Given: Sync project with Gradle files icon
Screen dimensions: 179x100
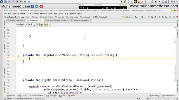Looking at the screenshot, I should [x=159, y=17].
